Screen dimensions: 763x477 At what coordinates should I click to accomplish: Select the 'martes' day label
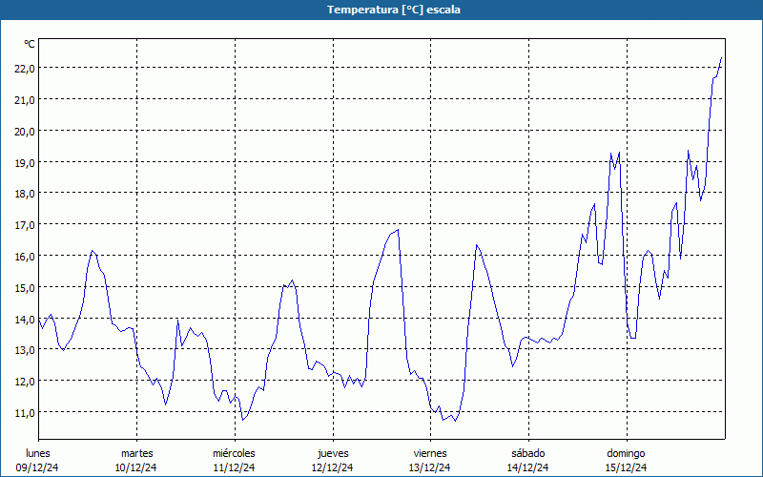(136, 453)
